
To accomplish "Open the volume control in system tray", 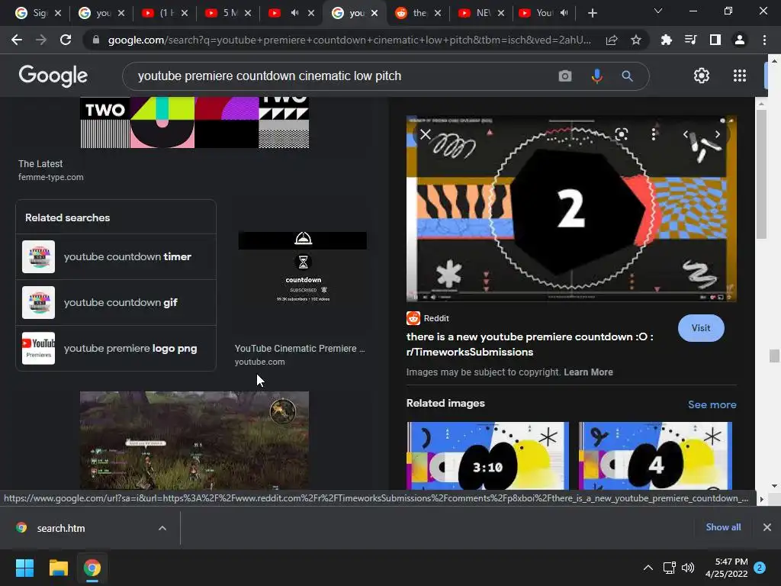I will coord(688,568).
